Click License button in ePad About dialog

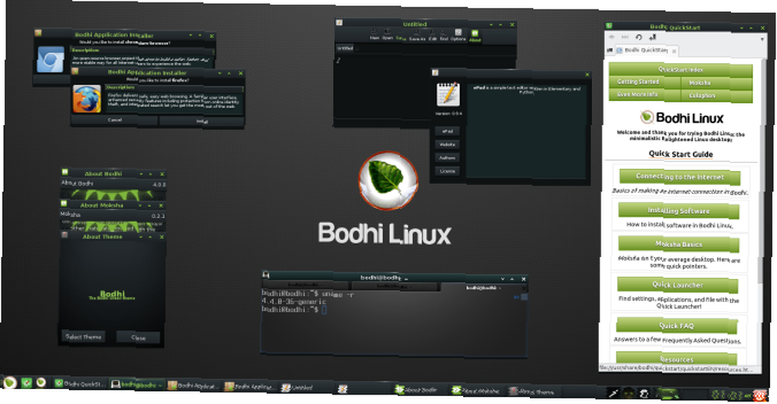coord(447,171)
